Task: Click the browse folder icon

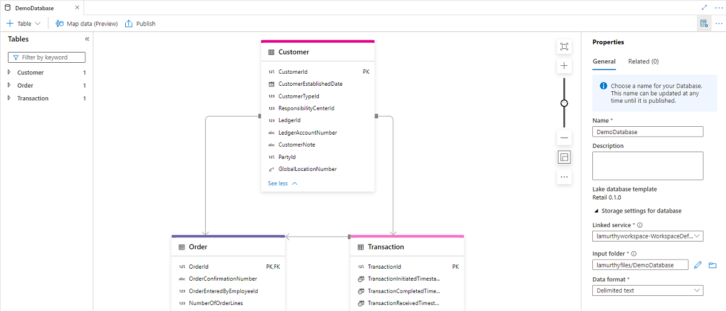Action: click(712, 265)
